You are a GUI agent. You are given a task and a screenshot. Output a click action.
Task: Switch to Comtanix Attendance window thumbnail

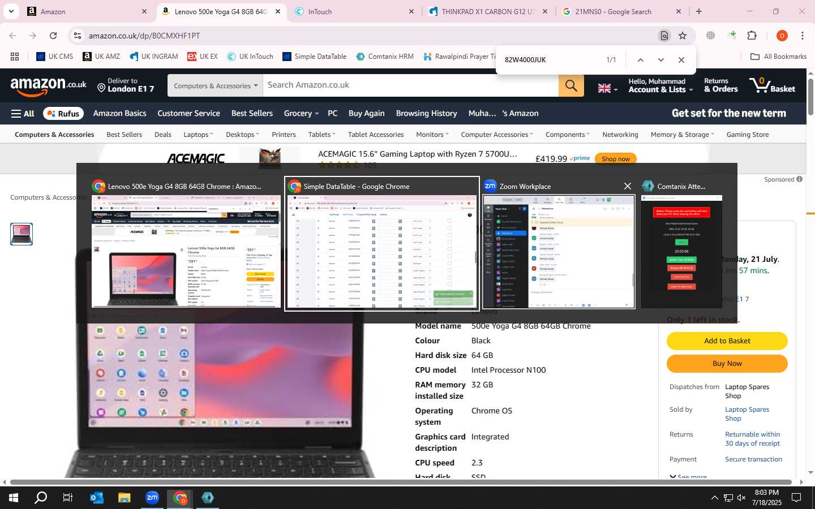681,244
